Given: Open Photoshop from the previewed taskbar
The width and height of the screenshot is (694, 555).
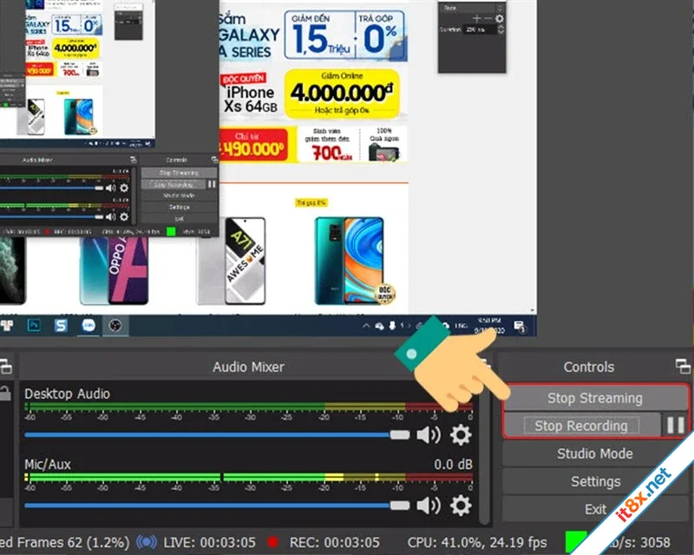Looking at the screenshot, I should pyautogui.click(x=34, y=325).
